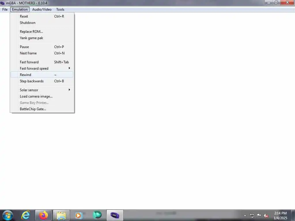Screen dimensions: 295x221
Task: Close the mGBA window
Action: coord(287,2)
